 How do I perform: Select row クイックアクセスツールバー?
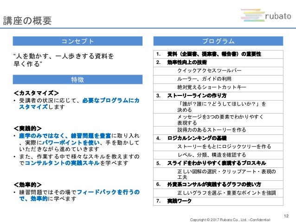[x=218, y=71]
